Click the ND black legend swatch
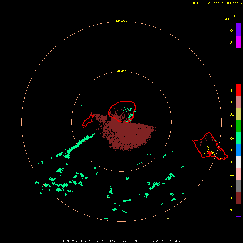Viewport: 243px width, 243px height. [x=238, y=210]
